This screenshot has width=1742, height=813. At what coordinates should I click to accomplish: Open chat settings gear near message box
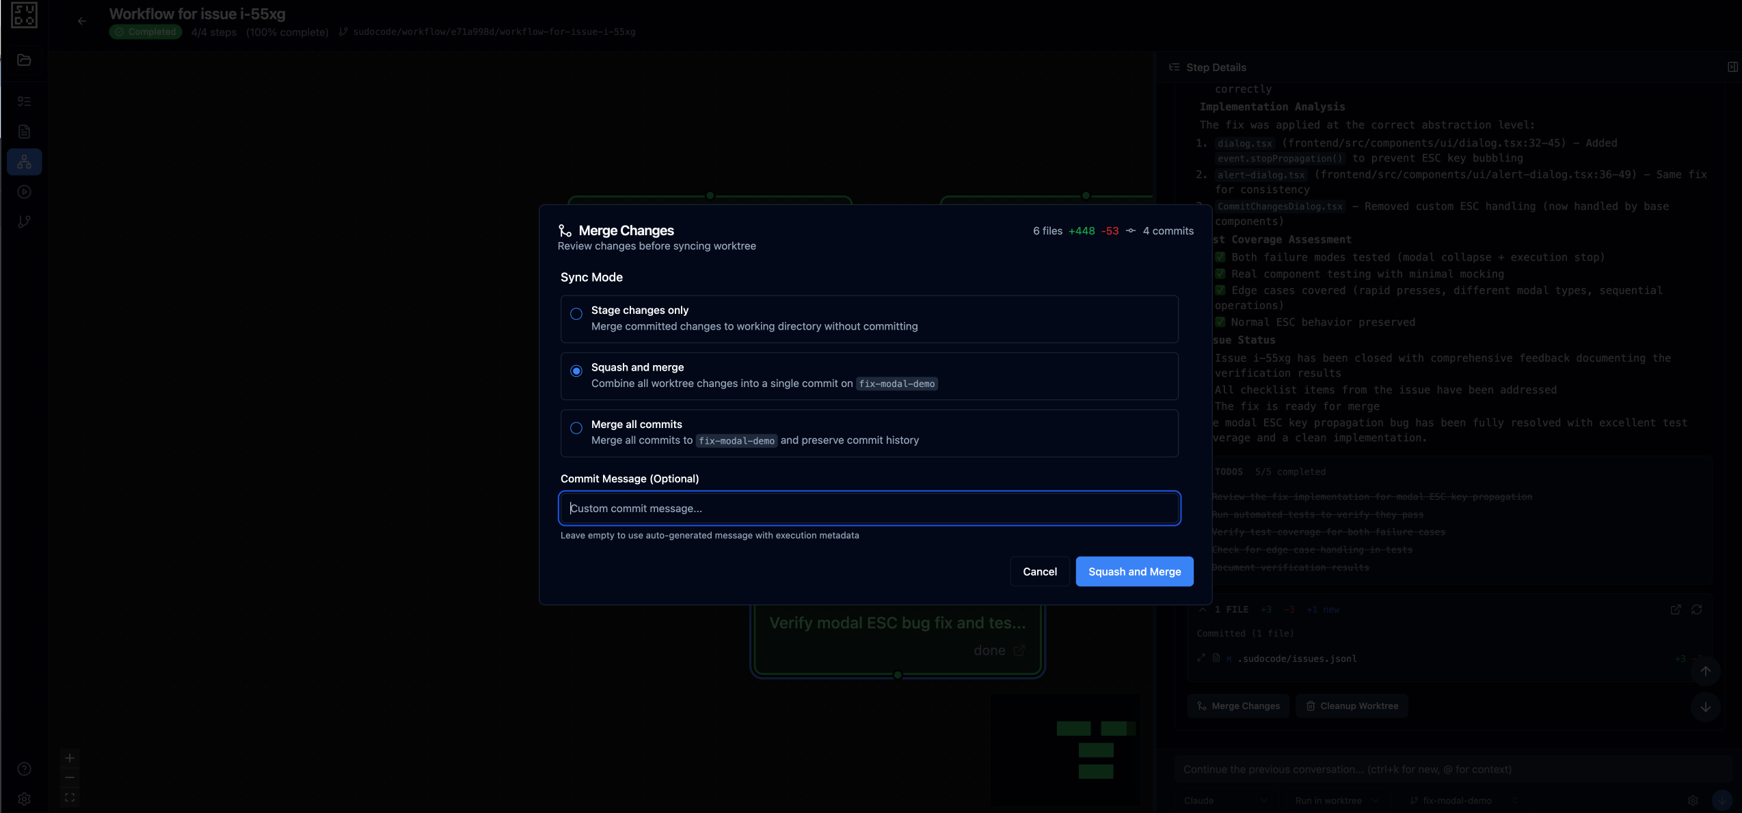coord(1693,800)
